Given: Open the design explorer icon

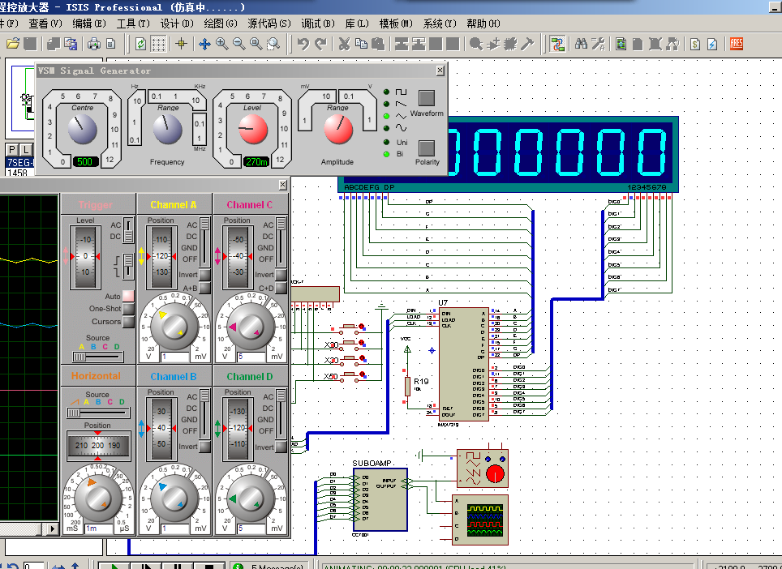Looking at the screenshot, I should click(x=621, y=44).
